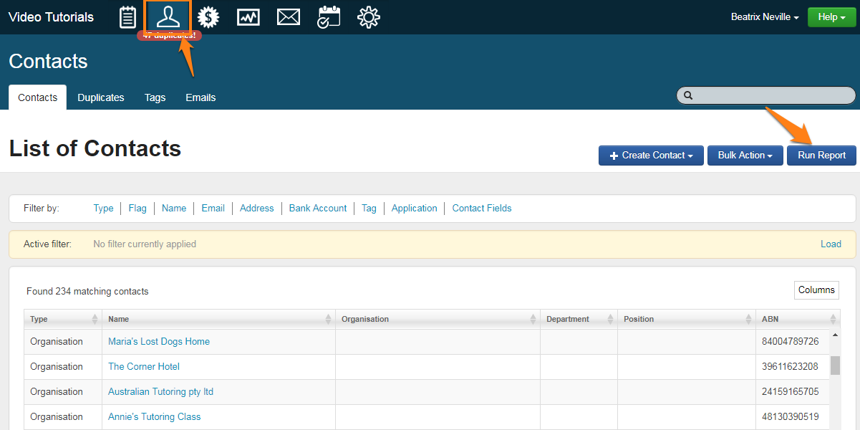This screenshot has height=430, width=860.
Task: Switch to the Emails tab
Action: [x=200, y=97]
